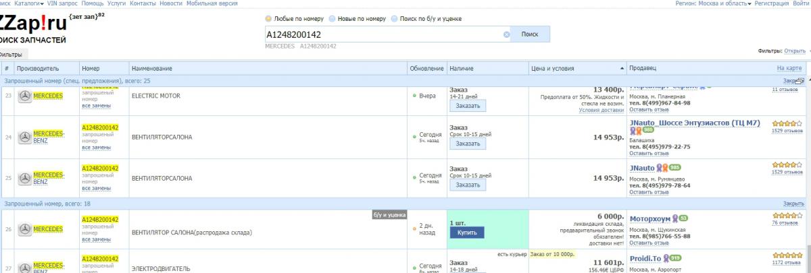Open the Каталоги dropdown menu

(29, 3)
